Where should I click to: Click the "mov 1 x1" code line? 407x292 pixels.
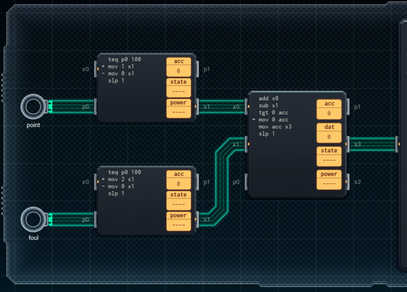pyautogui.click(x=121, y=66)
